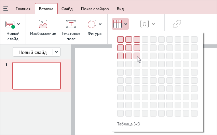The width and height of the screenshot is (217, 135).
Task: Choose the 1x1 top-left grid cell
Action: click(120, 39)
